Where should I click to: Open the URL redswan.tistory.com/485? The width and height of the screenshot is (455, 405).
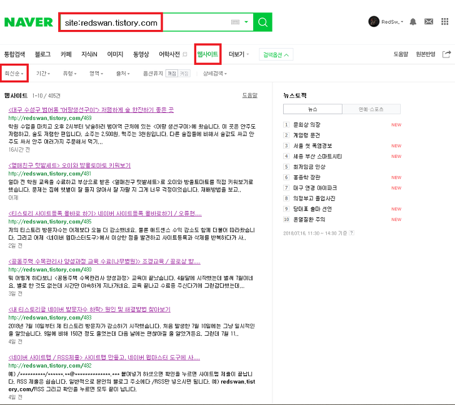pos(50,222)
